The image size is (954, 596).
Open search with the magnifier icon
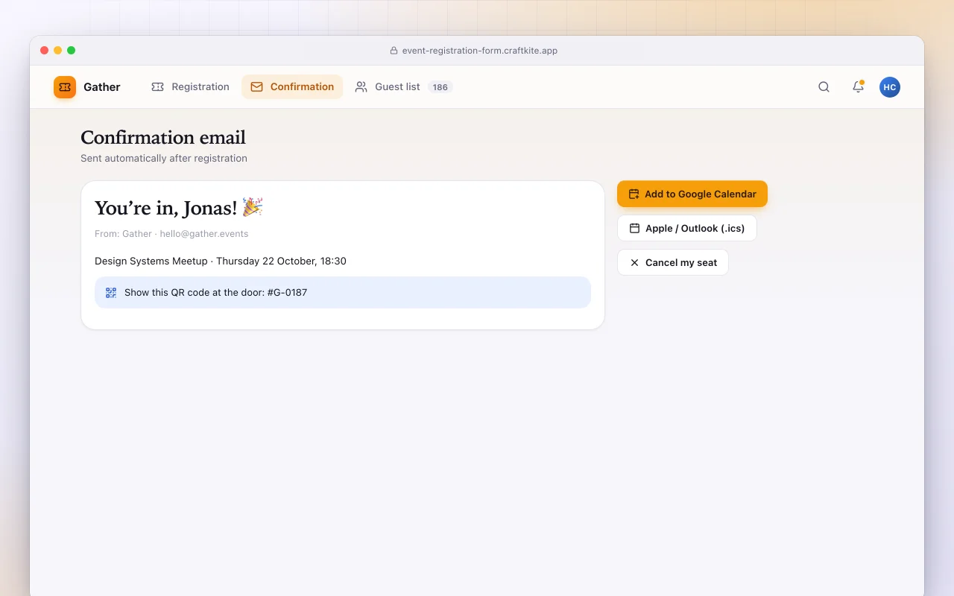pos(824,87)
